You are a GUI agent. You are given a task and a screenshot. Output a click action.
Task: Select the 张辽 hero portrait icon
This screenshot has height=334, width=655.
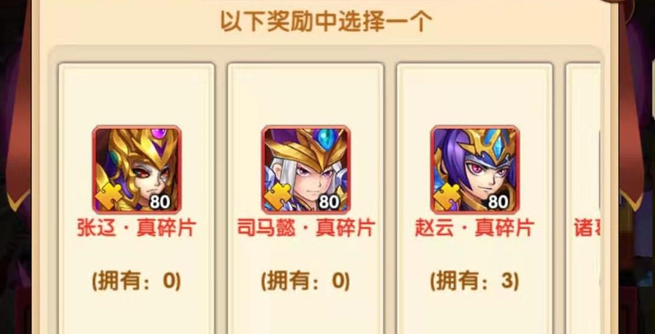(137, 169)
